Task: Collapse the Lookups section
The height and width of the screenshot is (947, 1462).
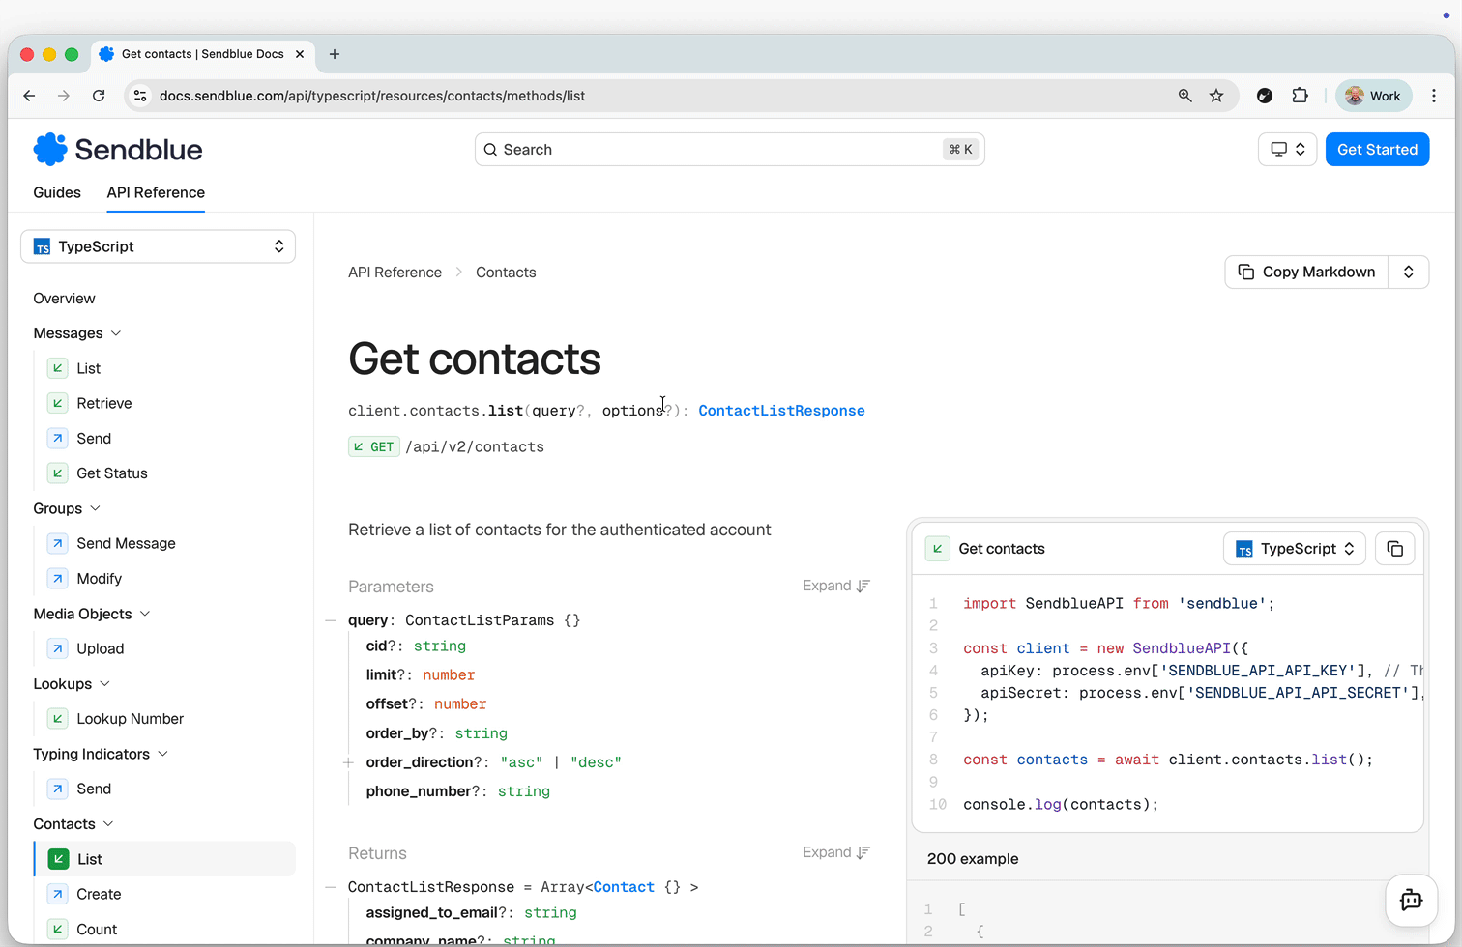Action: (104, 684)
